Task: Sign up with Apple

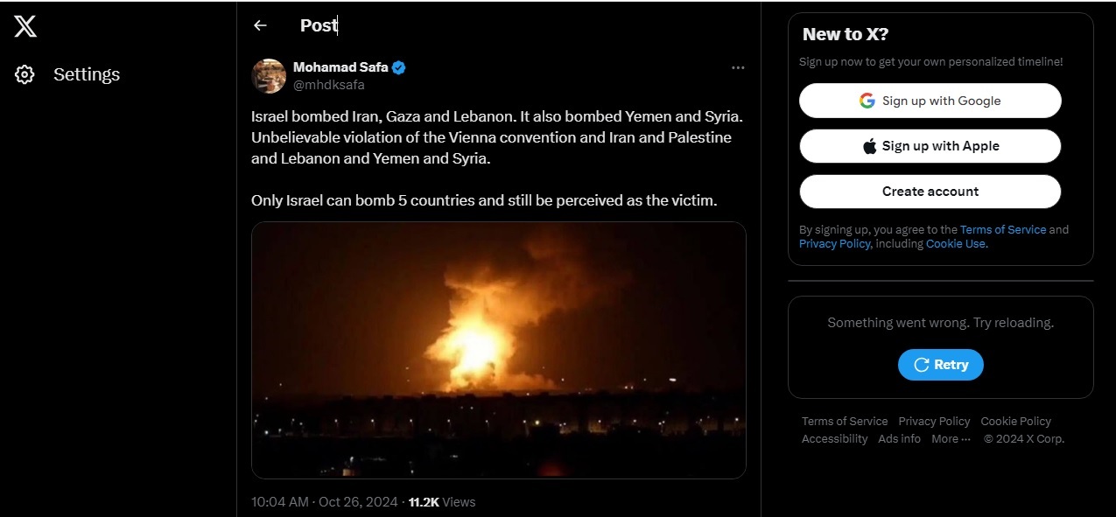Action: (930, 146)
